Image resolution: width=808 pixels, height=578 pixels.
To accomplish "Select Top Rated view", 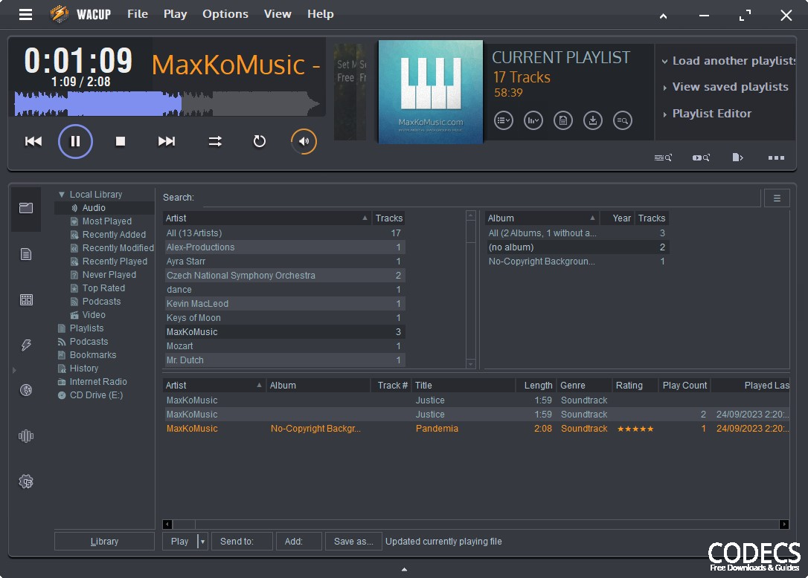I will click(x=103, y=288).
